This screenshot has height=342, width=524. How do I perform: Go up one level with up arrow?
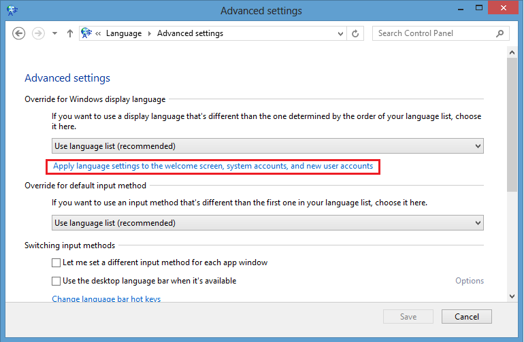click(70, 33)
